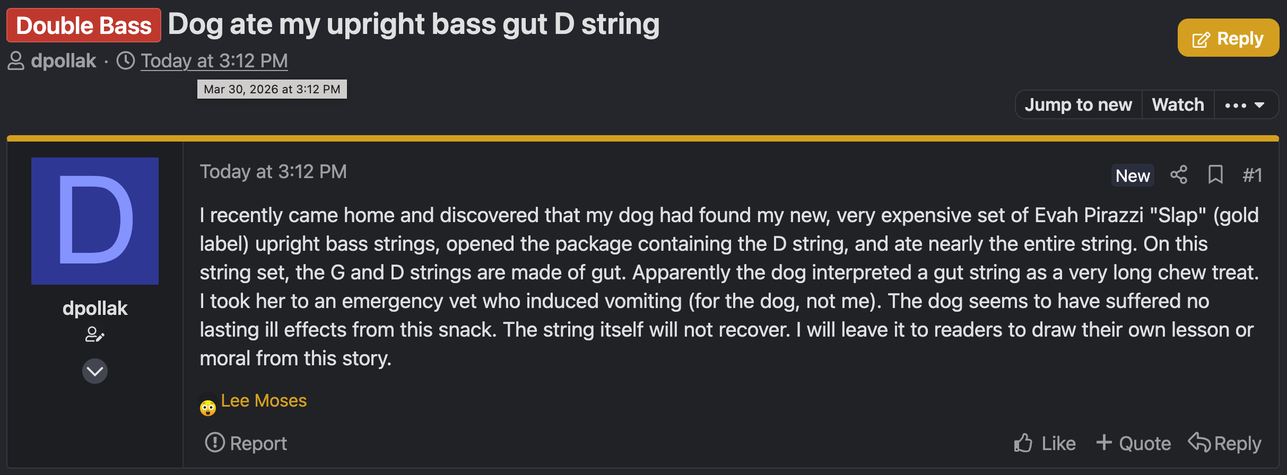The width and height of the screenshot is (1287, 475).
Task: Click the clock icon beside the thread date
Action: pyautogui.click(x=126, y=61)
